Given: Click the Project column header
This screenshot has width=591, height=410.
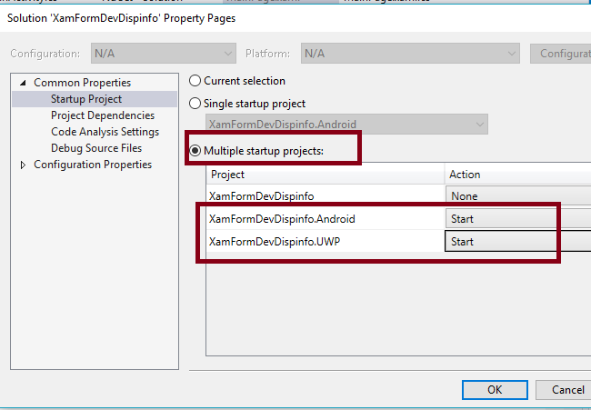Looking at the screenshot, I should click(x=325, y=174).
